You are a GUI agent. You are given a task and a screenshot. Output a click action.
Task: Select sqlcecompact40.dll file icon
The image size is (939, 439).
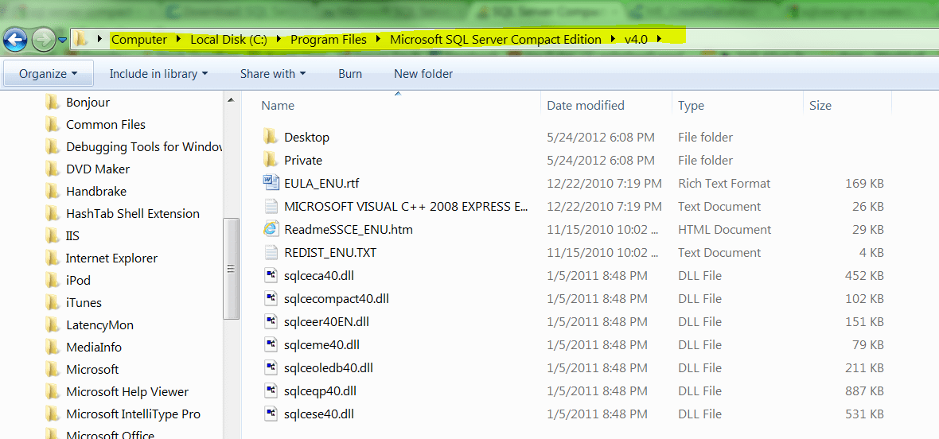pyautogui.click(x=271, y=298)
